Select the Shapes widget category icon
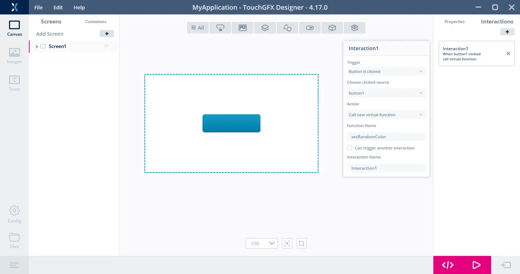Viewport: 520px width, 274px height. [287, 28]
